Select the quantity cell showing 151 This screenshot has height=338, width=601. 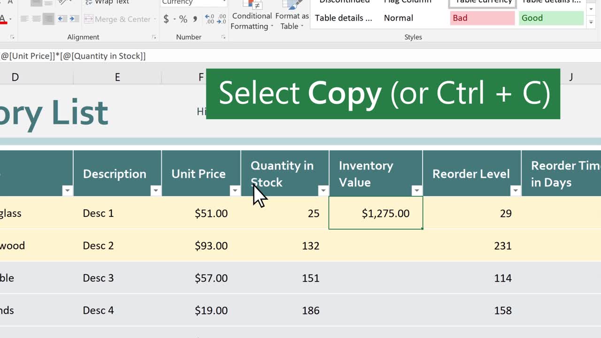285,278
